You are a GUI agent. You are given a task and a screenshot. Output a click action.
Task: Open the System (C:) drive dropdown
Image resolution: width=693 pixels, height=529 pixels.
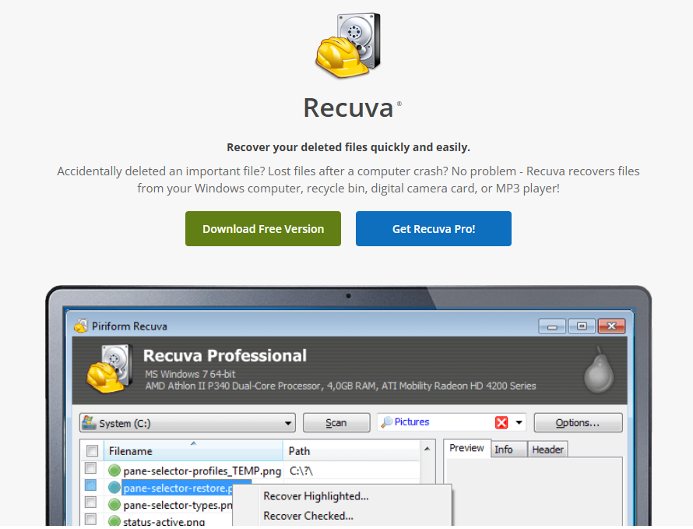coord(188,423)
